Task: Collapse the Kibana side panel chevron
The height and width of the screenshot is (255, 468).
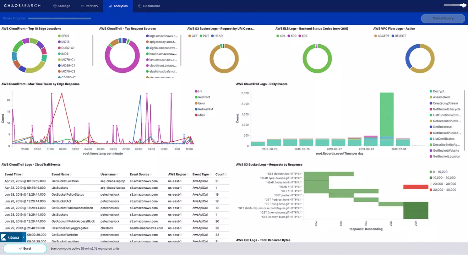Action: [x=24, y=238]
